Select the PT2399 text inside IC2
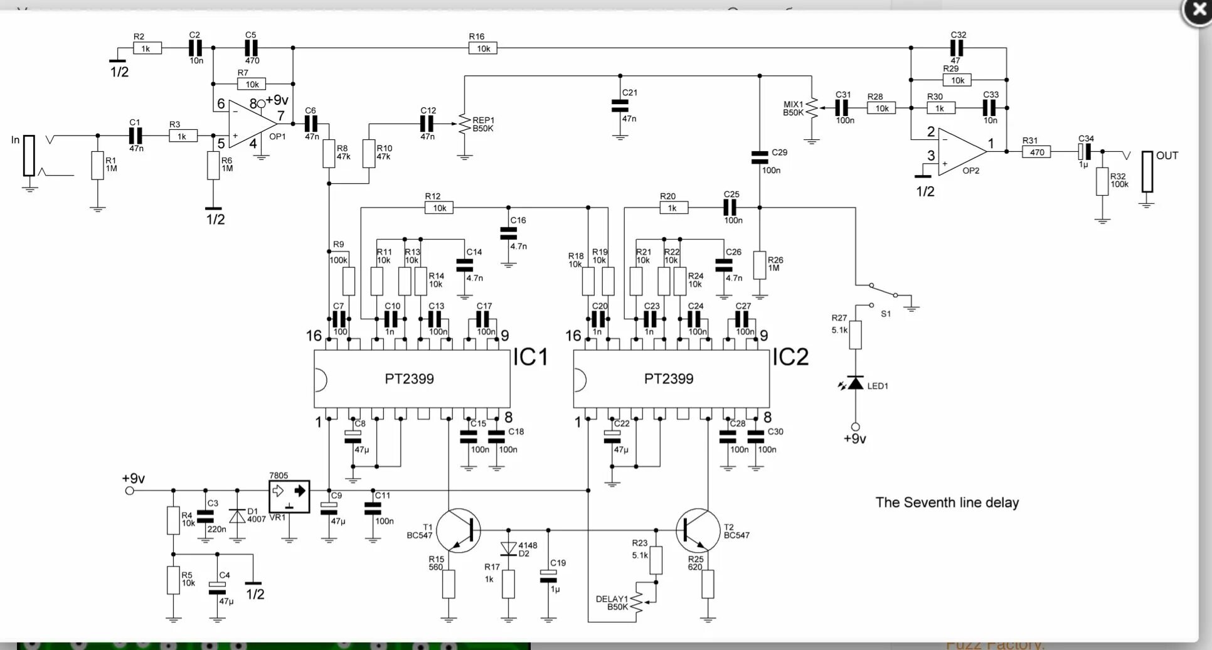The image size is (1212, 650). coord(669,379)
